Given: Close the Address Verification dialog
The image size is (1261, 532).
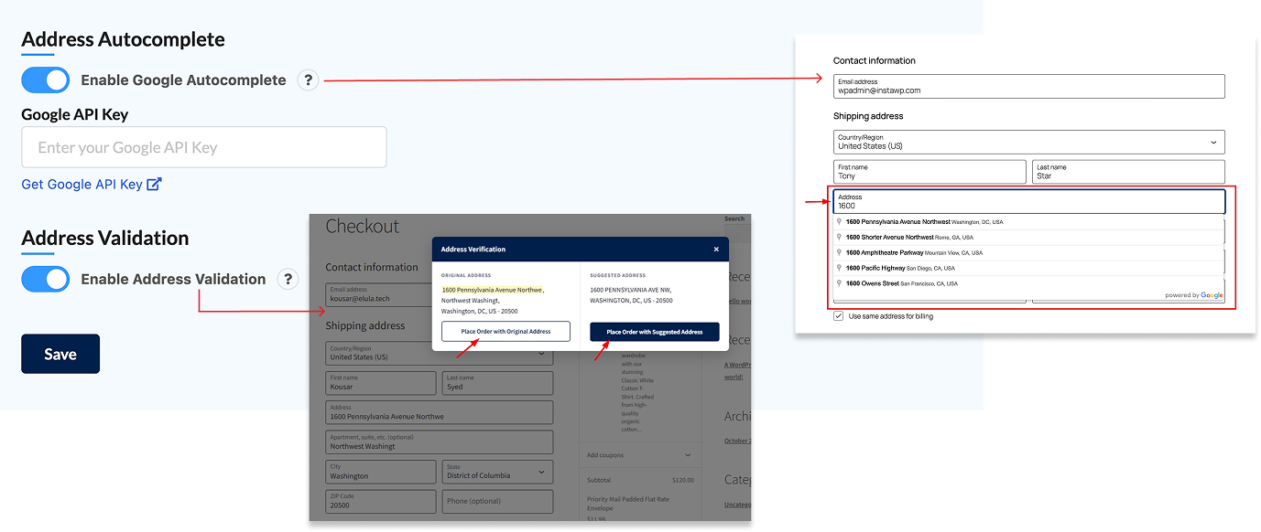Looking at the screenshot, I should pos(716,249).
